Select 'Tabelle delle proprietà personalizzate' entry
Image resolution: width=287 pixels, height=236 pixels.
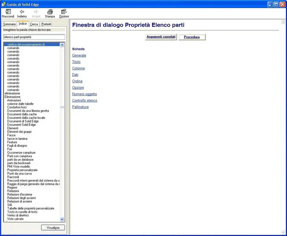coord(31,208)
